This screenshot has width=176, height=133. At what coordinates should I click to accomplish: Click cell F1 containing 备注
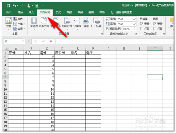pos(93,53)
